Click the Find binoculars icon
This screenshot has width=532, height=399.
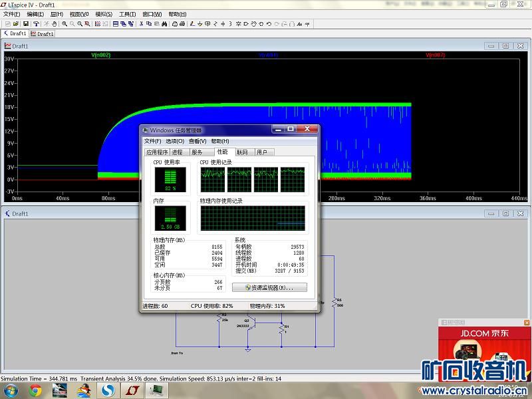tap(164, 24)
